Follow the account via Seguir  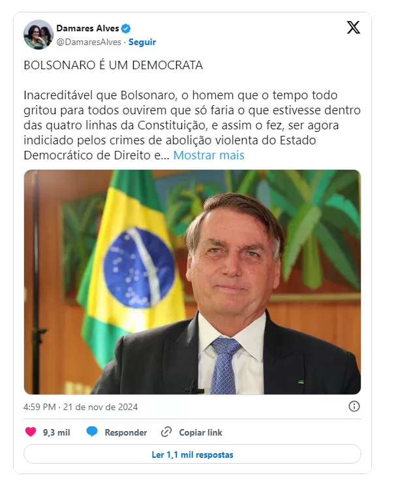tap(142, 42)
